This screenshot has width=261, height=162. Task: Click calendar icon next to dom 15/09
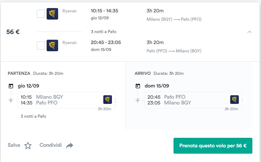pos(138,86)
